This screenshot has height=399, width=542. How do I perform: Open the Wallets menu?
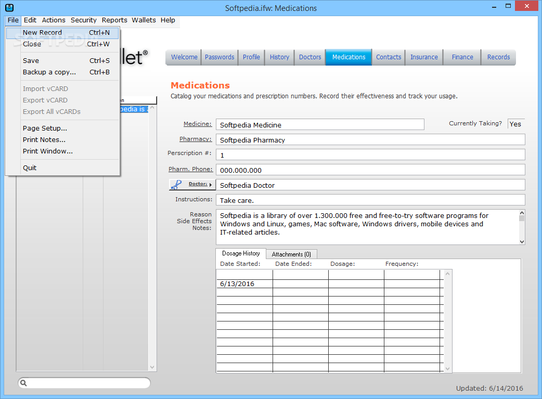point(144,20)
